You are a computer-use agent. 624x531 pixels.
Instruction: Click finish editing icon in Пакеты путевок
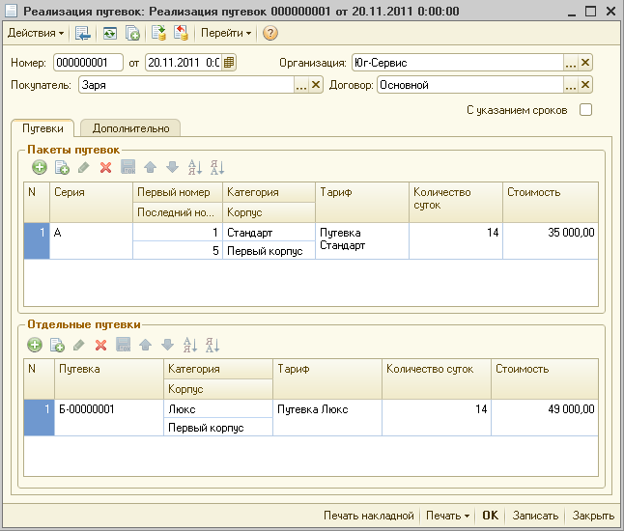[128, 167]
